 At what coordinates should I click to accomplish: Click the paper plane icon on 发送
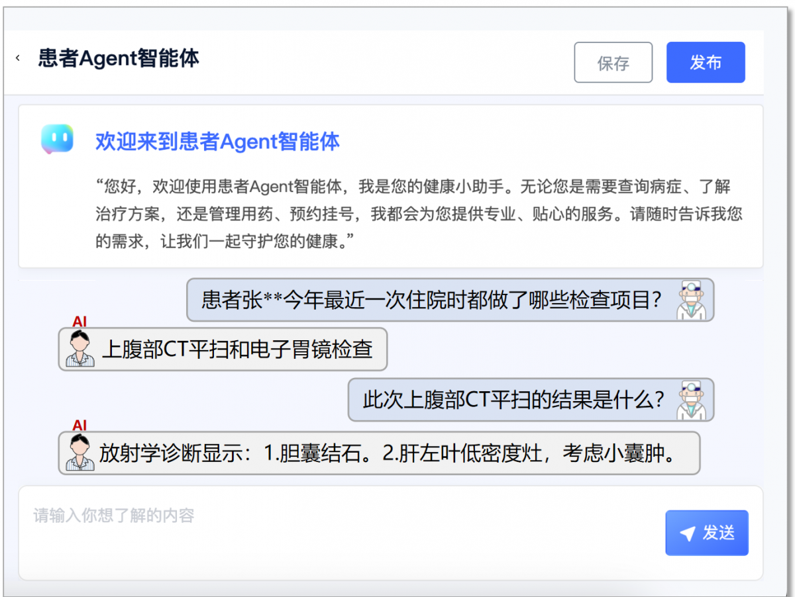(688, 533)
